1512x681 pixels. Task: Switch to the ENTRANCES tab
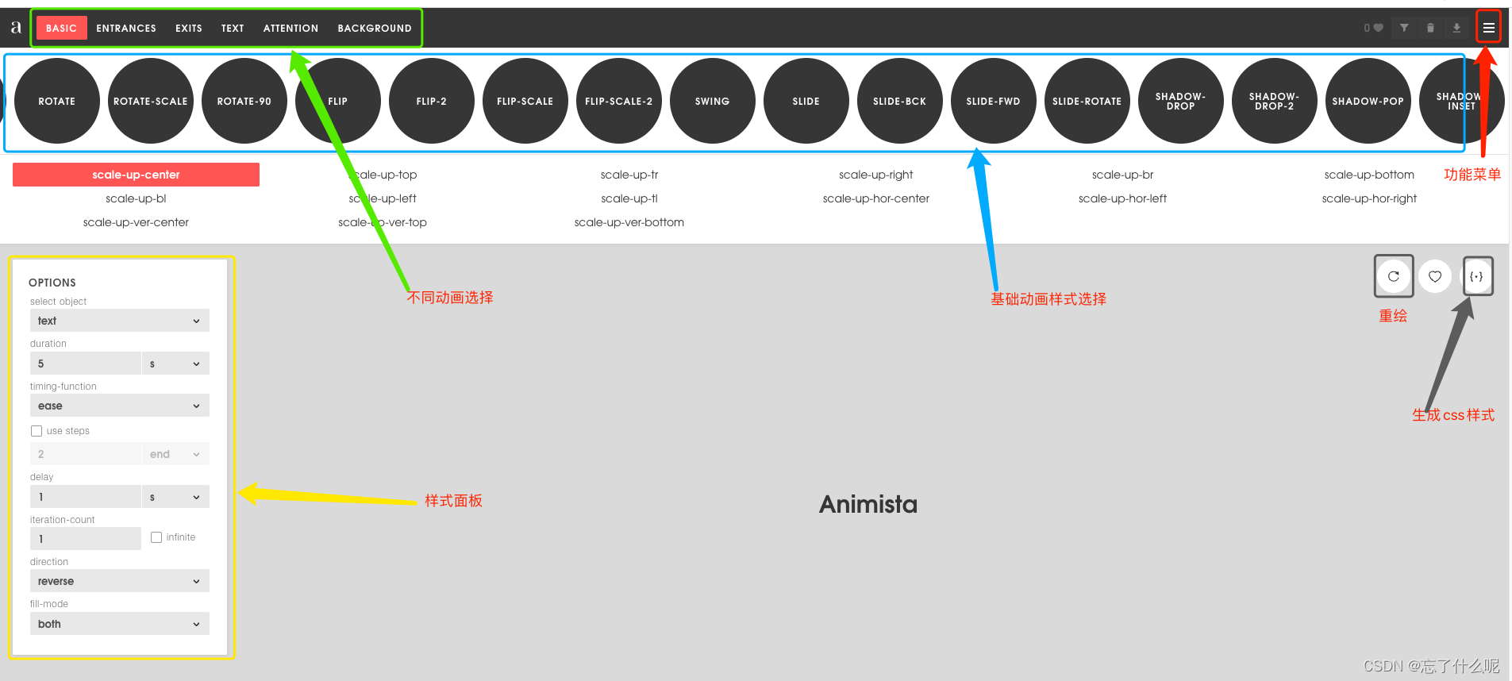point(126,28)
